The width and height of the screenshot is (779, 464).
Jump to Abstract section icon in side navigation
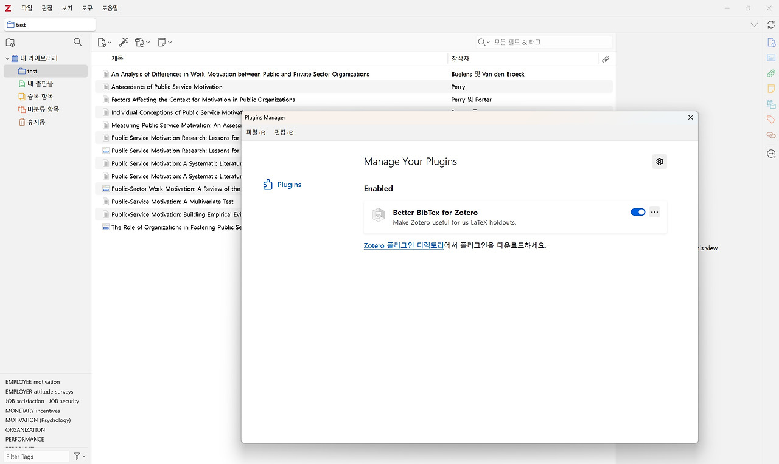[x=771, y=58]
